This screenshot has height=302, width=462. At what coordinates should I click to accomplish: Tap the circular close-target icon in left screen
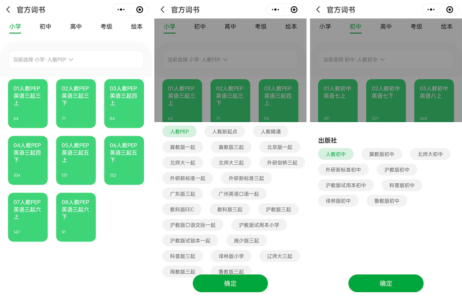(x=140, y=10)
